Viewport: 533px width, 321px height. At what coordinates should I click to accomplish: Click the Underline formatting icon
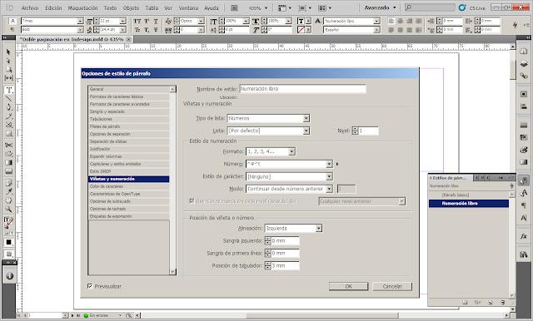coord(156,21)
